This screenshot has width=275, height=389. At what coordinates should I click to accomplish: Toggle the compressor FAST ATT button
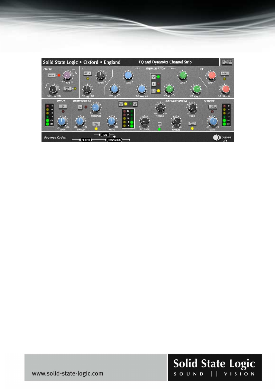[96, 124]
